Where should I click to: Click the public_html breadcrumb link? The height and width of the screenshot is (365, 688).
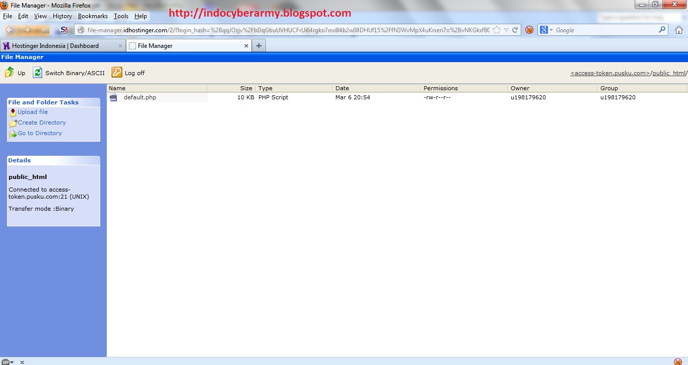[669, 73]
